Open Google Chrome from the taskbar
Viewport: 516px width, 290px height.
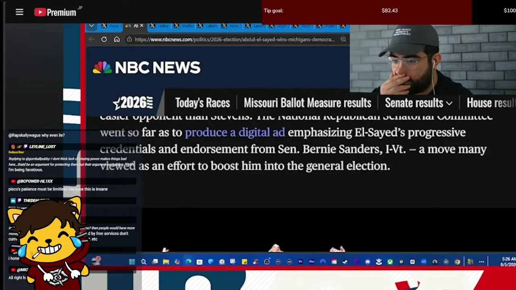[x=457, y=262]
